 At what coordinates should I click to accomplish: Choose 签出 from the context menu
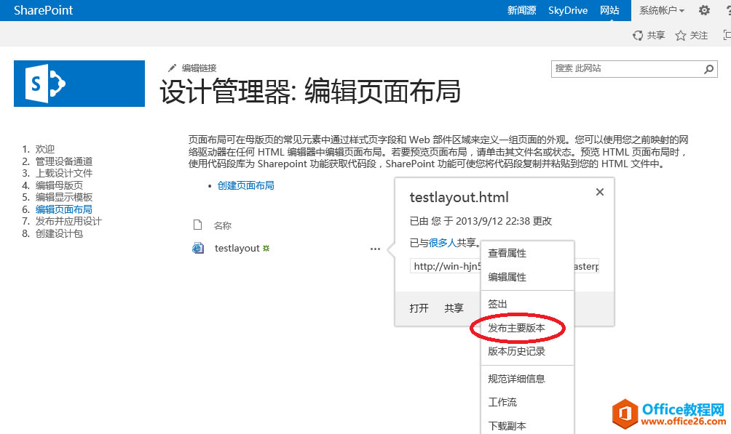pyautogui.click(x=497, y=303)
